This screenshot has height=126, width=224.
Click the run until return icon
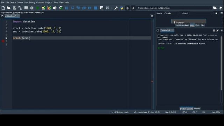(x=84, y=8)
